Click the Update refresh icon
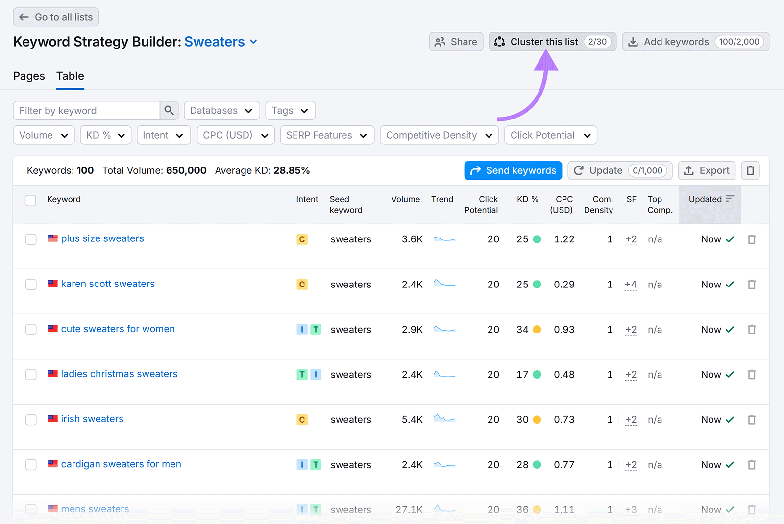784x524 pixels. pyautogui.click(x=580, y=170)
